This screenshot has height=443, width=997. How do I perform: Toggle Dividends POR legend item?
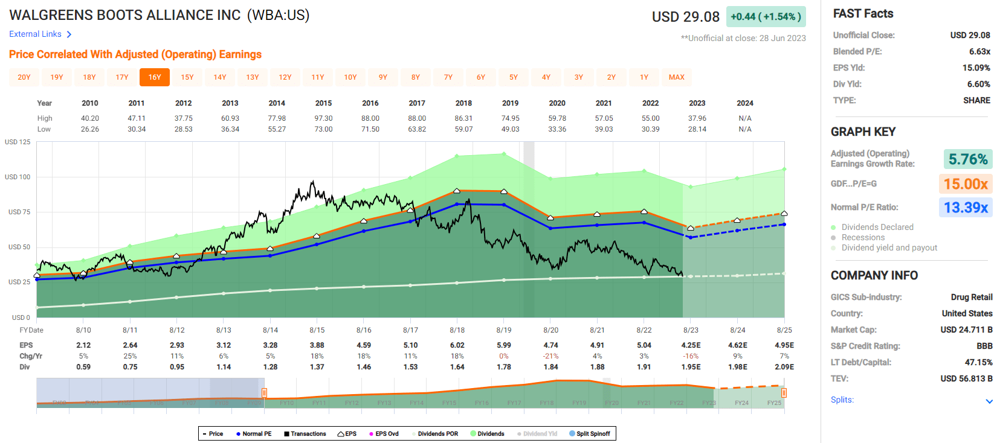tap(435, 433)
